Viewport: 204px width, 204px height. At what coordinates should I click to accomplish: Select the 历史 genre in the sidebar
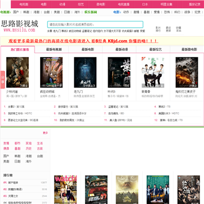[x=28, y=148]
